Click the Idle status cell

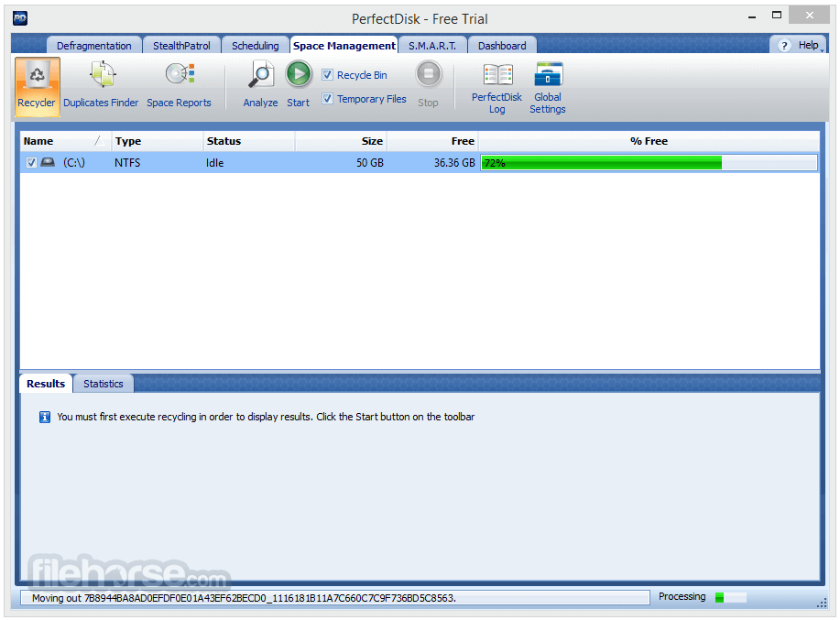215,163
